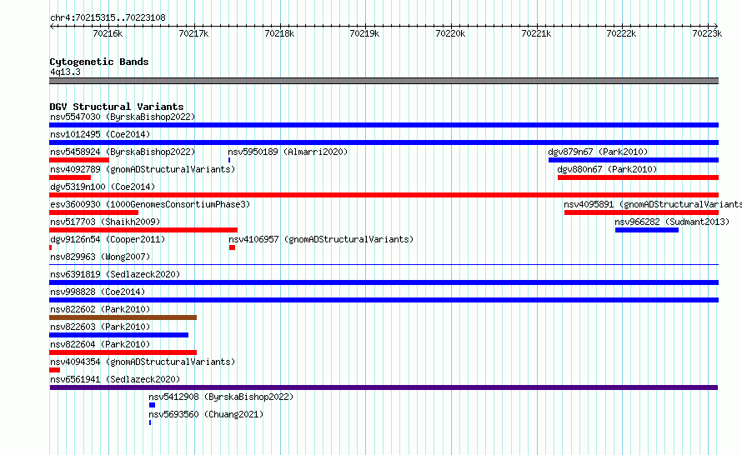The width and height of the screenshot is (742, 455).
Task: Click tiny blue marker under nsv5693560
Action: (150, 422)
